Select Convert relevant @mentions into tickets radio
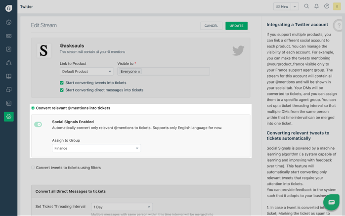Screen dimensions: 345x216 click(33, 108)
